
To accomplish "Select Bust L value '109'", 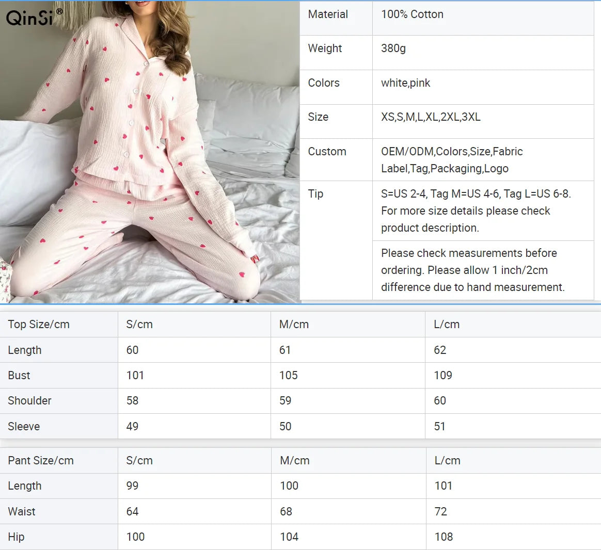I will 443,375.
